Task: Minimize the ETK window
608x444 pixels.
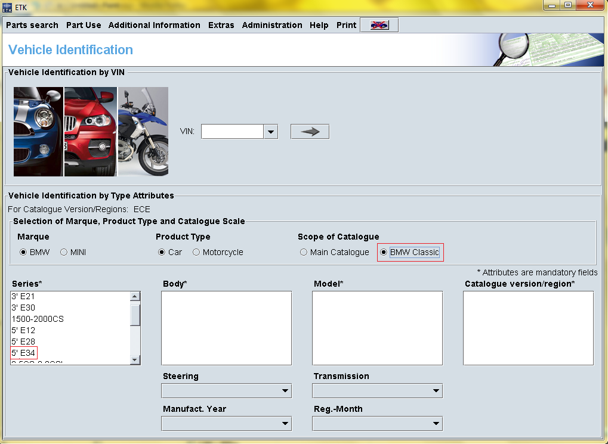Action: 552,5
